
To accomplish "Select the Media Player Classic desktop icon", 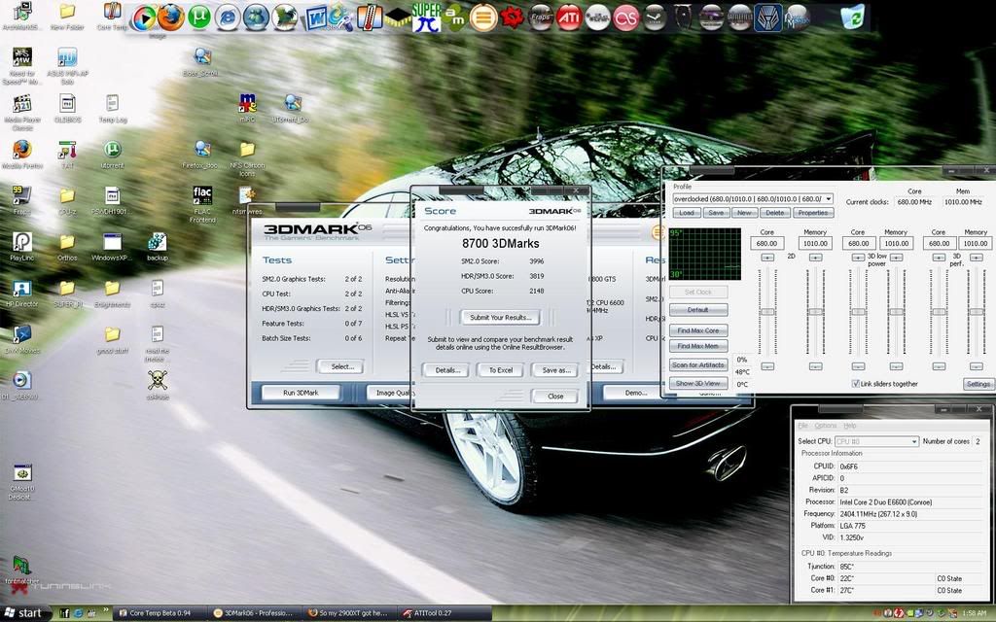I will [x=21, y=113].
